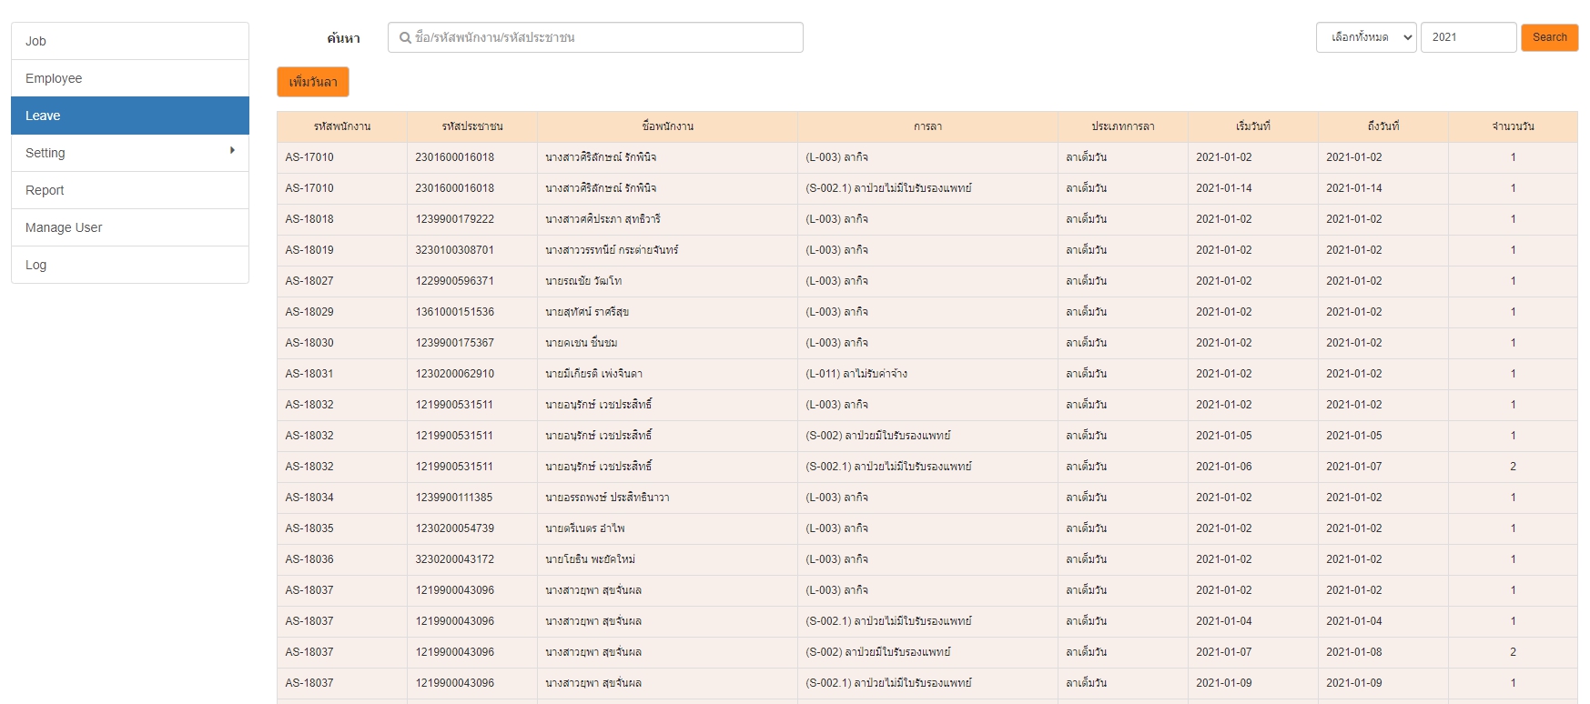Click employee name นายตรีเนตร อำไพ

(x=585, y=528)
